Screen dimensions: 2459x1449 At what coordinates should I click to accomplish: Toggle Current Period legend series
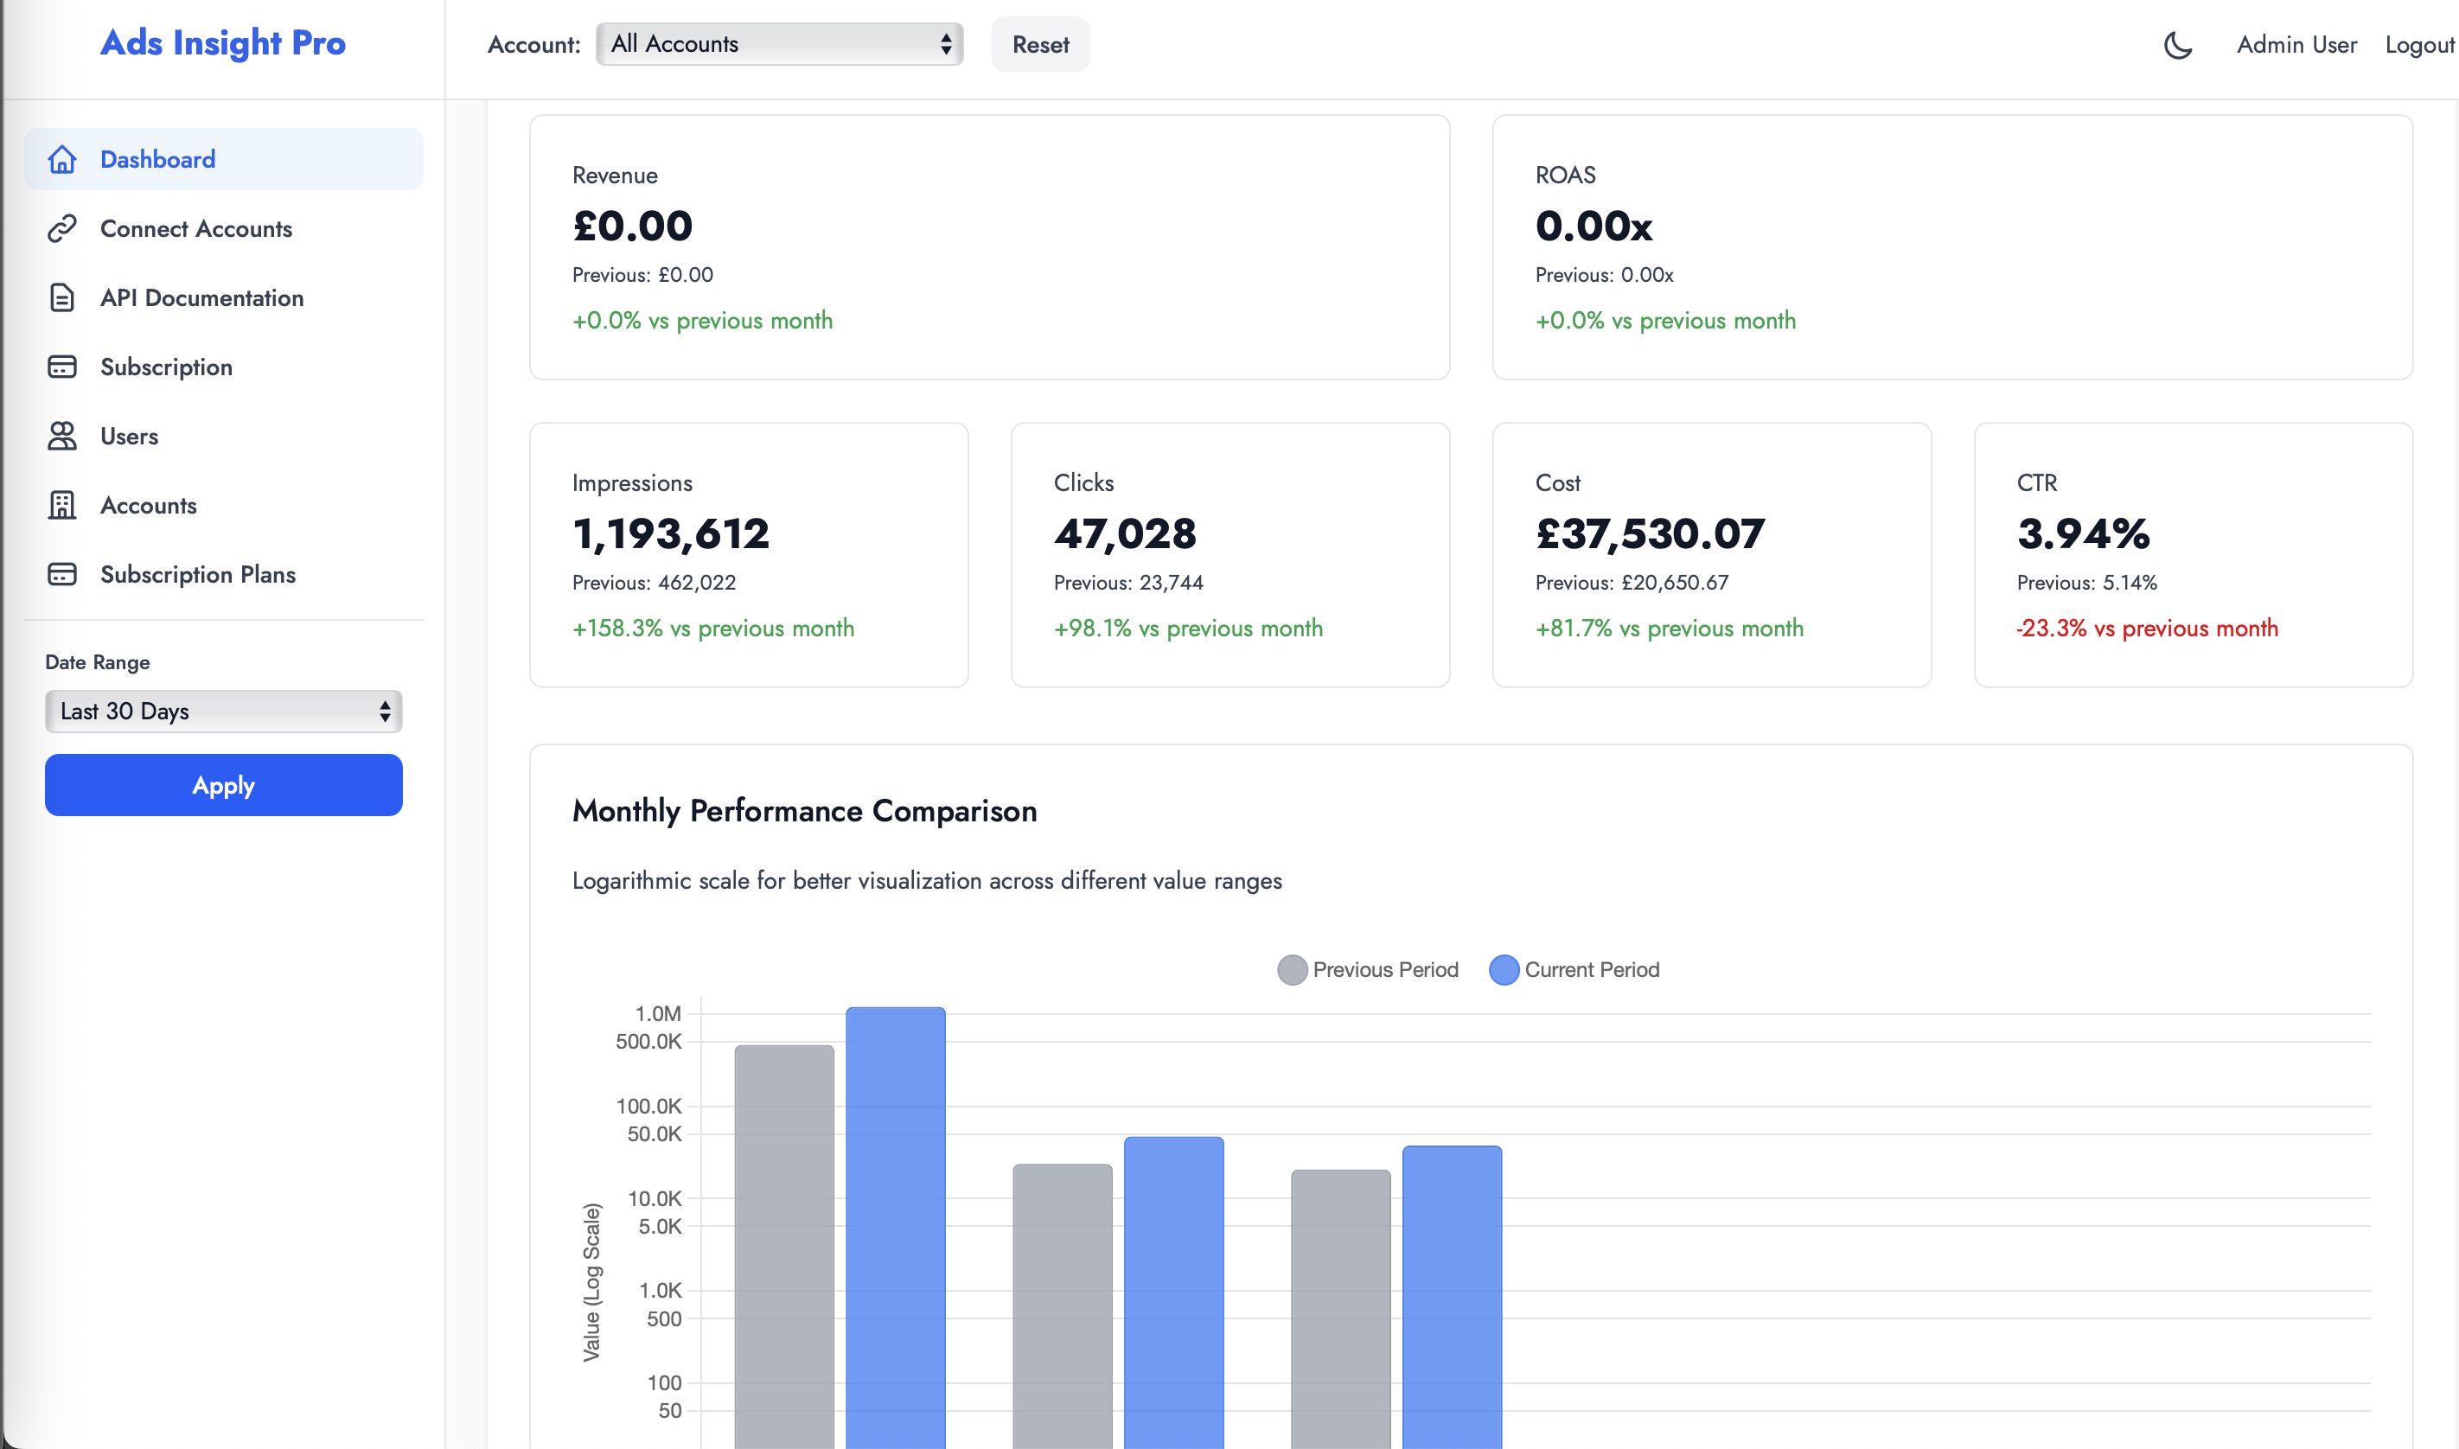[x=1574, y=969]
